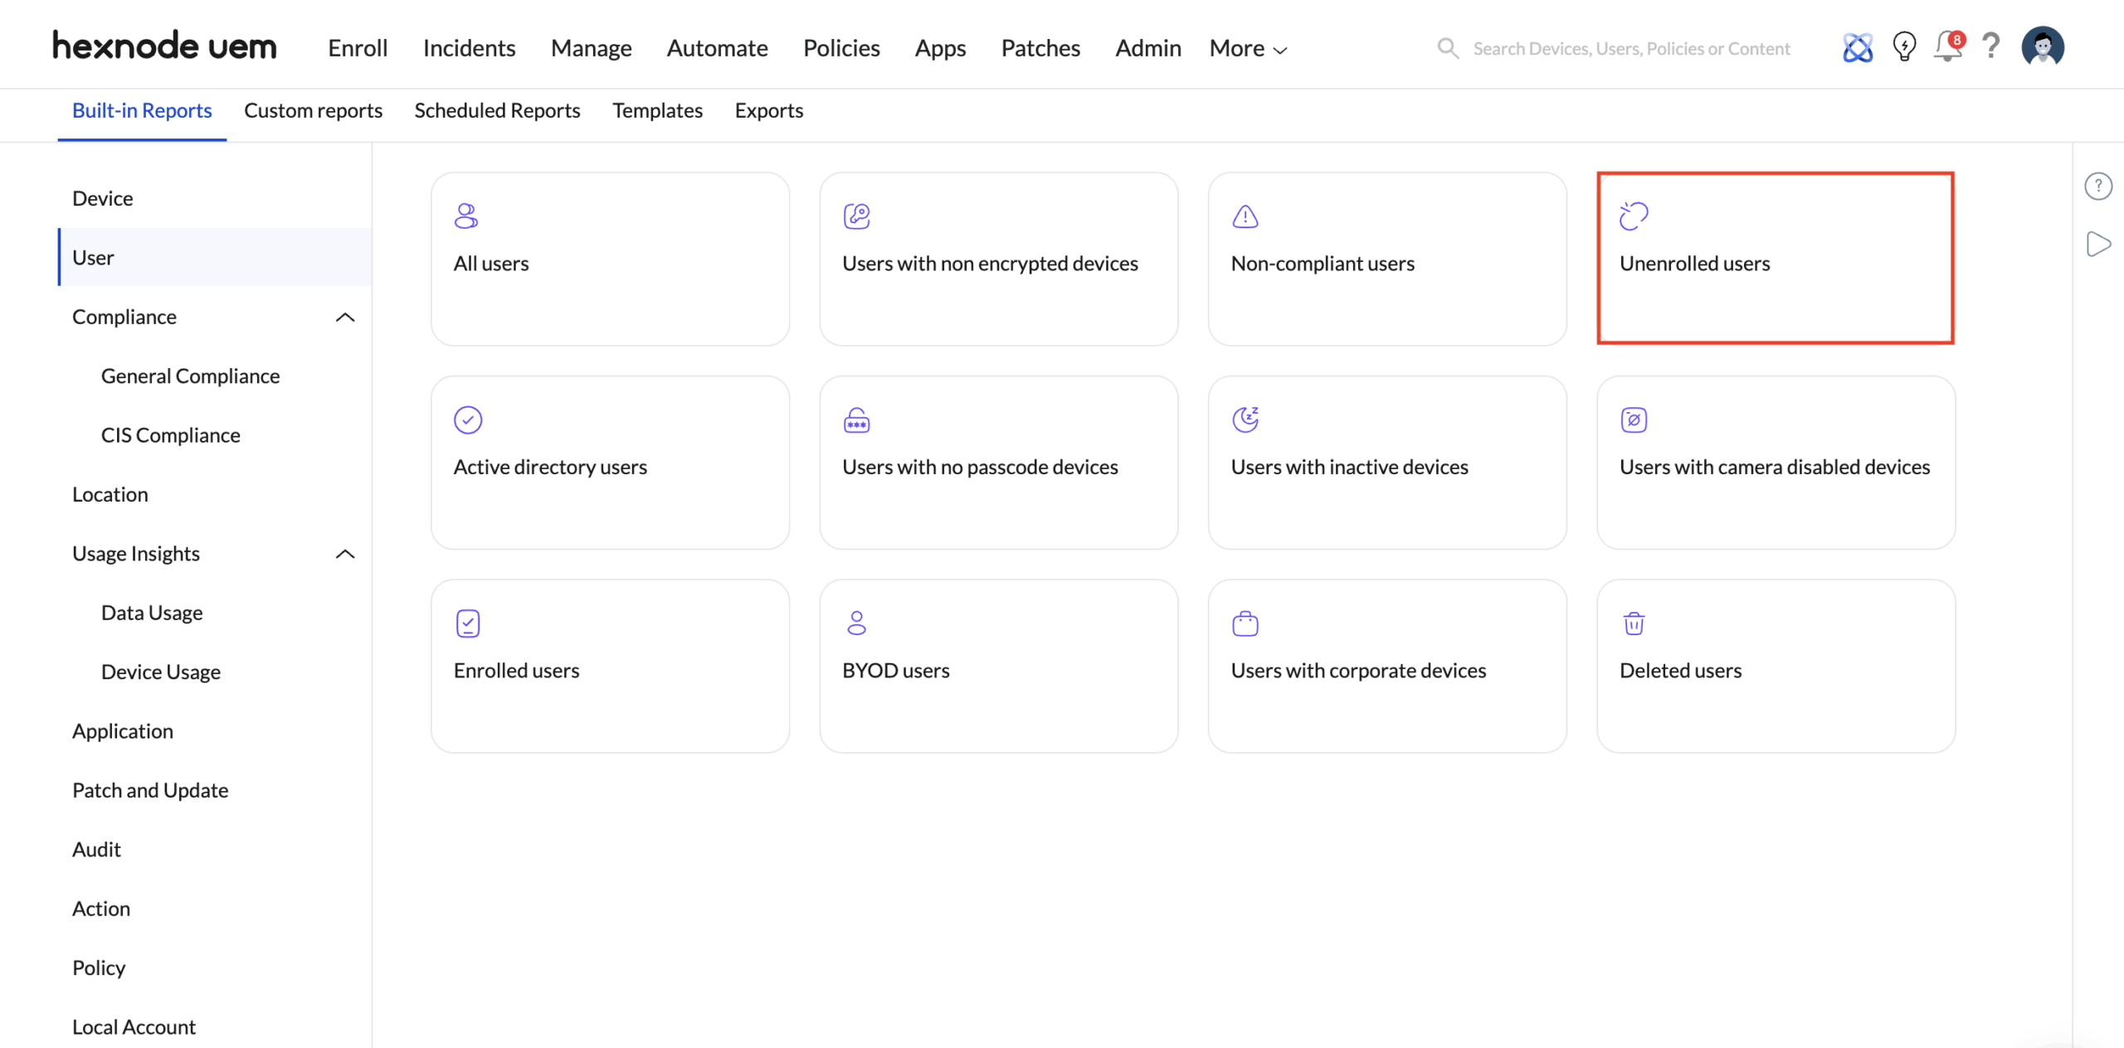Click the blue atom assistant icon
Viewport: 2124px width, 1048px height.
pyautogui.click(x=1858, y=47)
